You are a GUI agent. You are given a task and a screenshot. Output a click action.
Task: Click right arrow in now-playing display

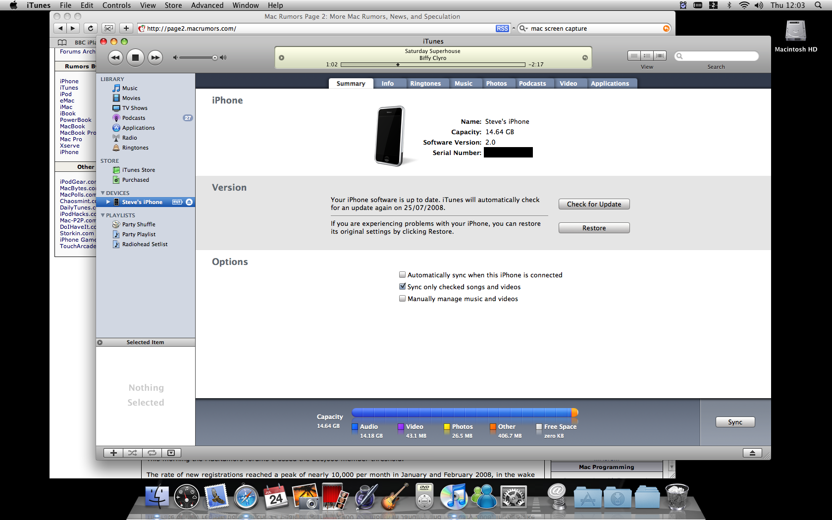click(x=585, y=58)
